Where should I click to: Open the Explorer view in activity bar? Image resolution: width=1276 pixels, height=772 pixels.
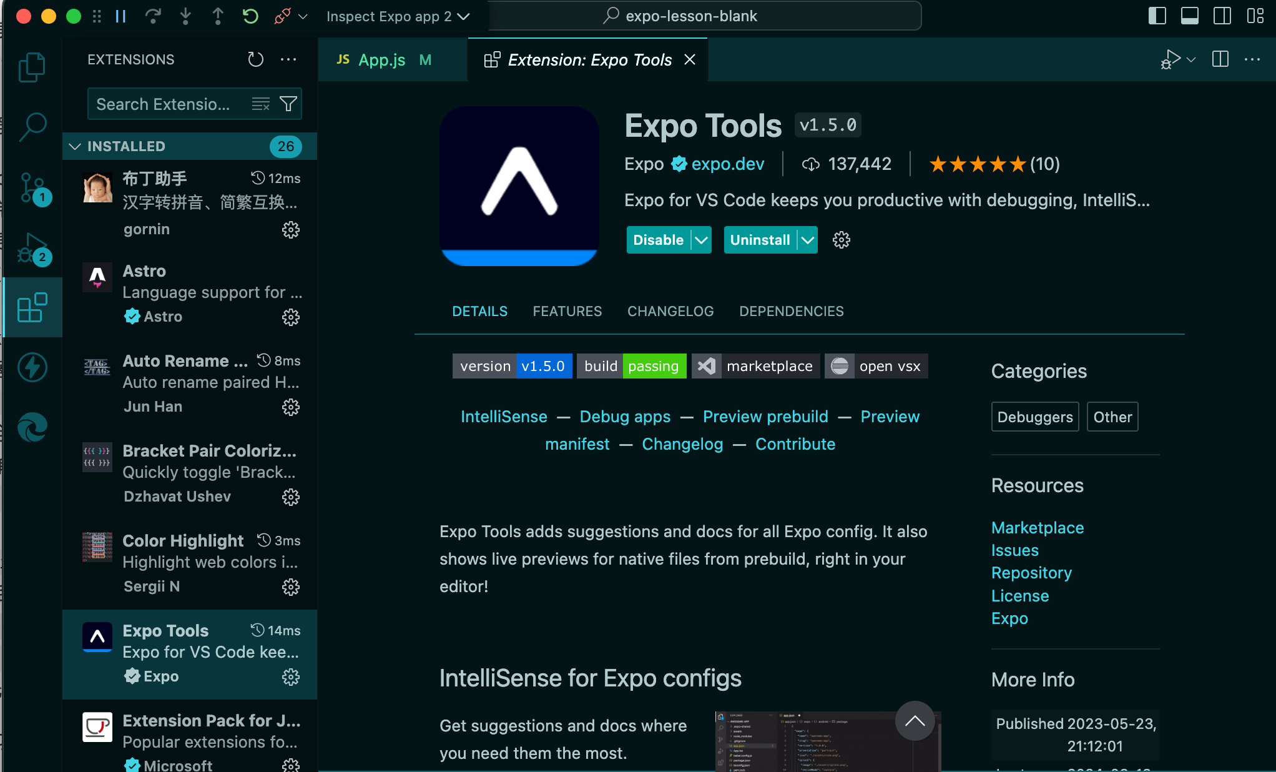coord(32,67)
